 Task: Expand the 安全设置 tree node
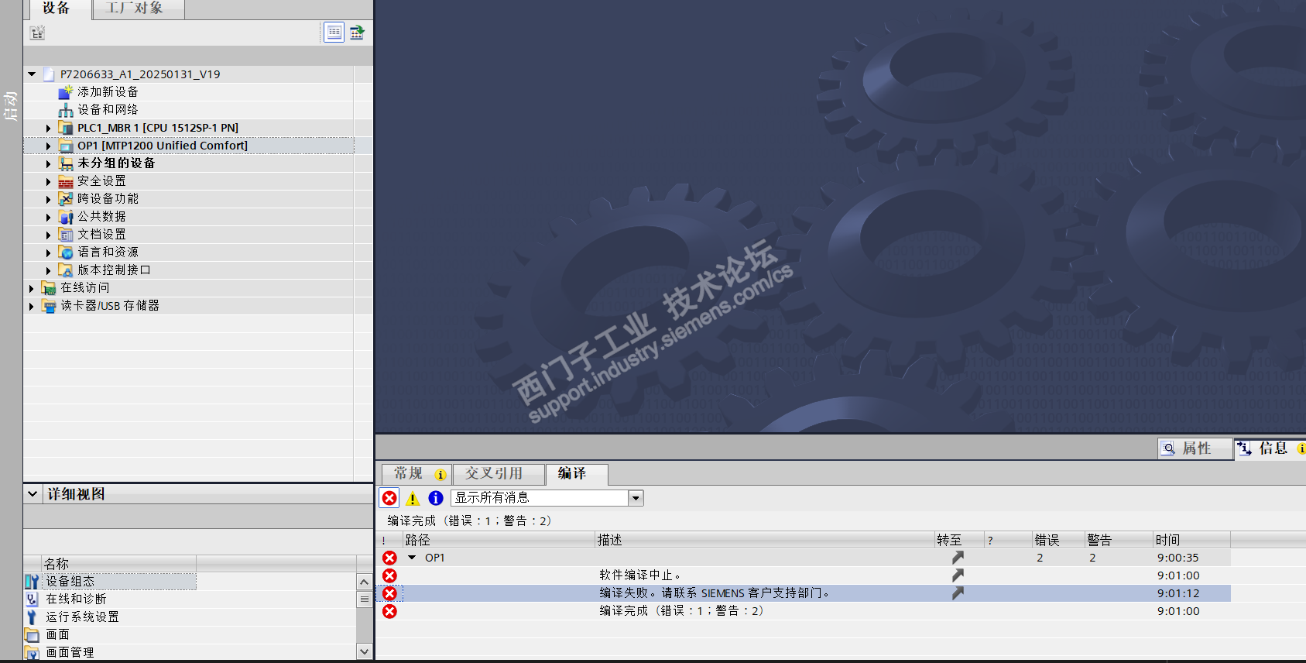click(x=48, y=181)
